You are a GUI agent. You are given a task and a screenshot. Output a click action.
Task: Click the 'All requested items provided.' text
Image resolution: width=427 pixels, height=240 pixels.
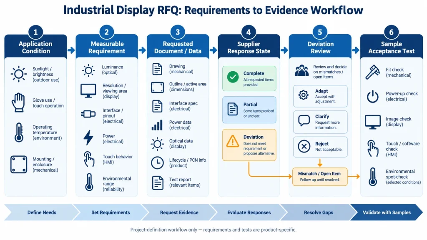point(259,82)
